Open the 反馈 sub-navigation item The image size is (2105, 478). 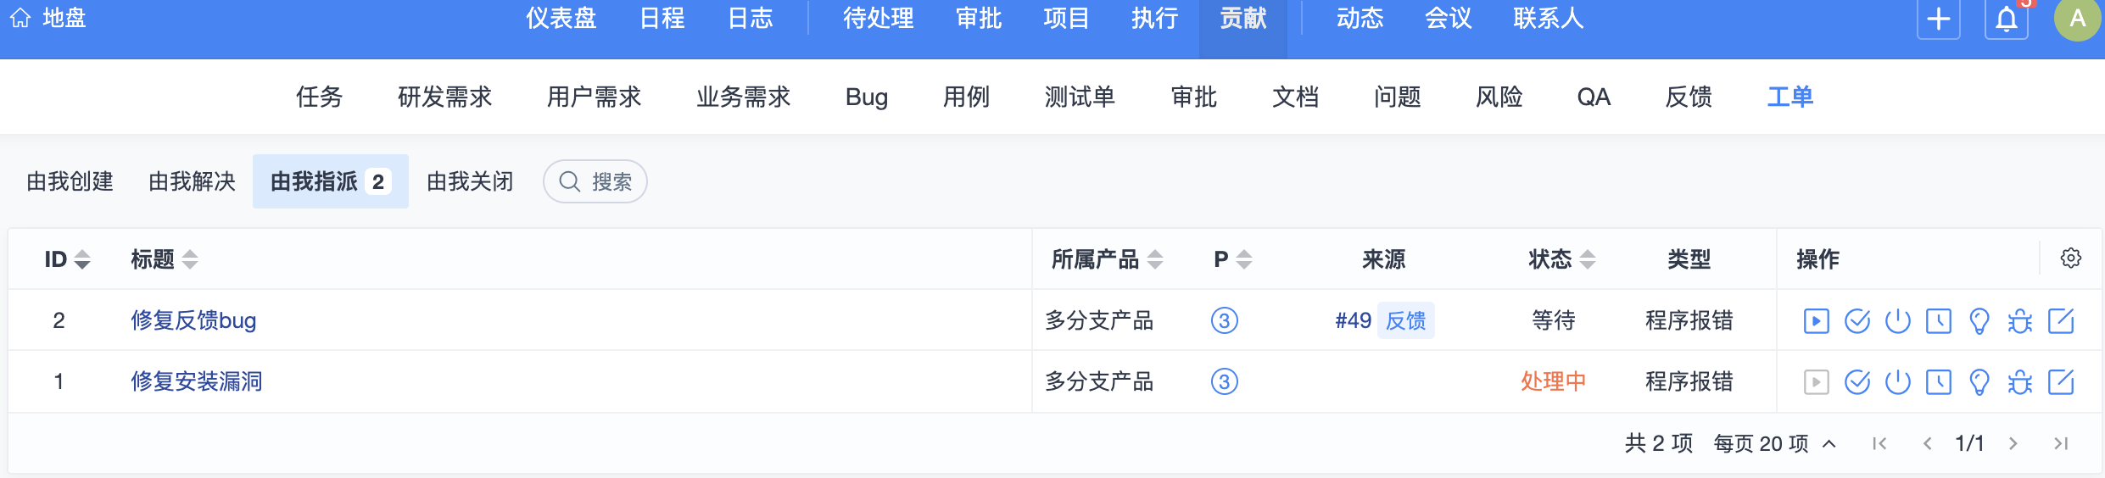pos(1688,97)
